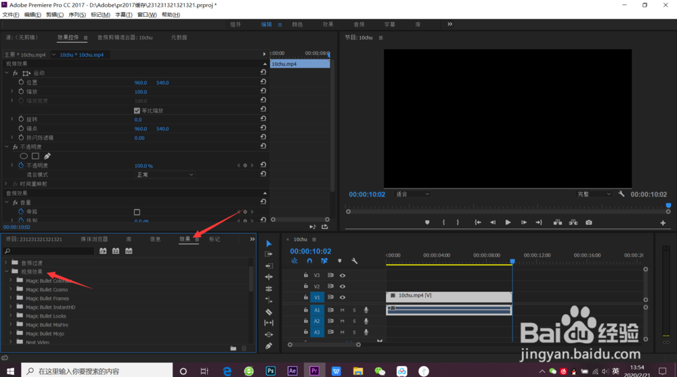The width and height of the screenshot is (677, 377).
Task: Reset the Scale parameter
Action: click(x=263, y=91)
